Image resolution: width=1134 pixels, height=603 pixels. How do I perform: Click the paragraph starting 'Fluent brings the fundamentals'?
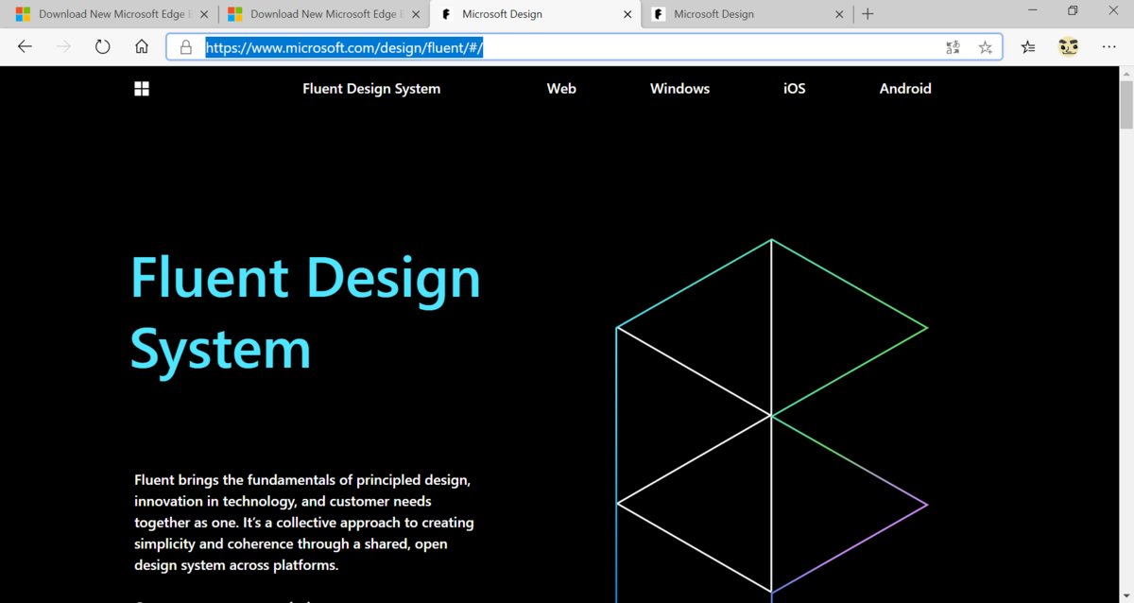tap(304, 523)
